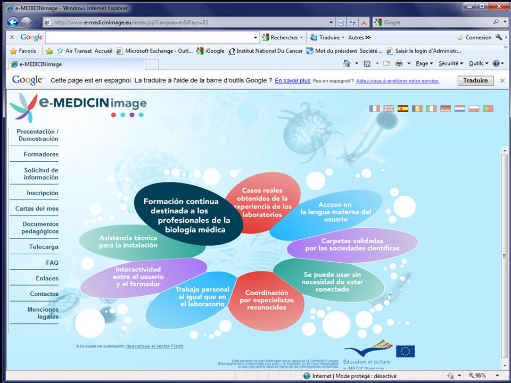Open the Sécurité menu

tap(451, 63)
